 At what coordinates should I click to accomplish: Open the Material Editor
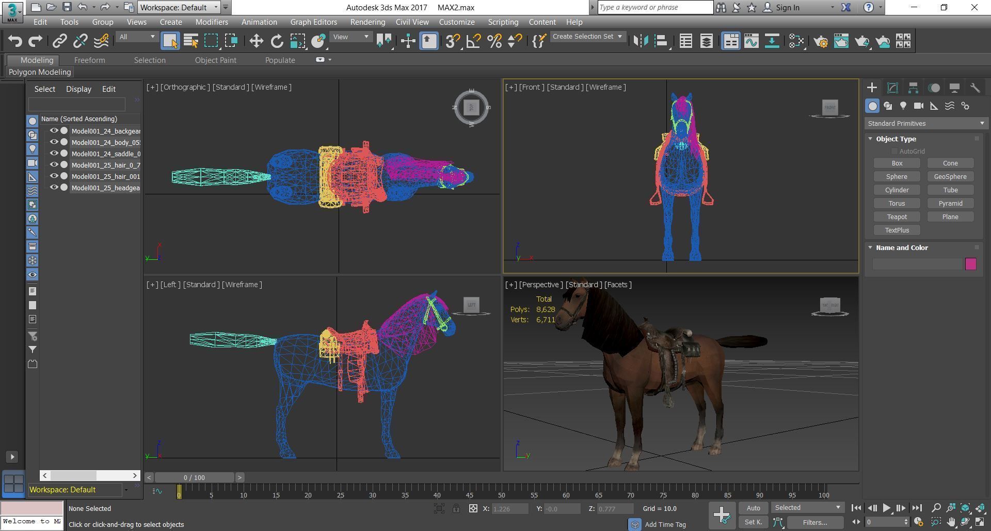coord(796,41)
